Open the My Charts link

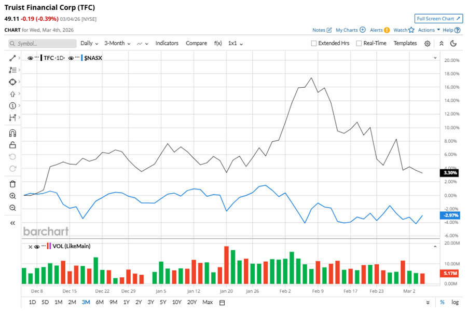[x=347, y=30]
